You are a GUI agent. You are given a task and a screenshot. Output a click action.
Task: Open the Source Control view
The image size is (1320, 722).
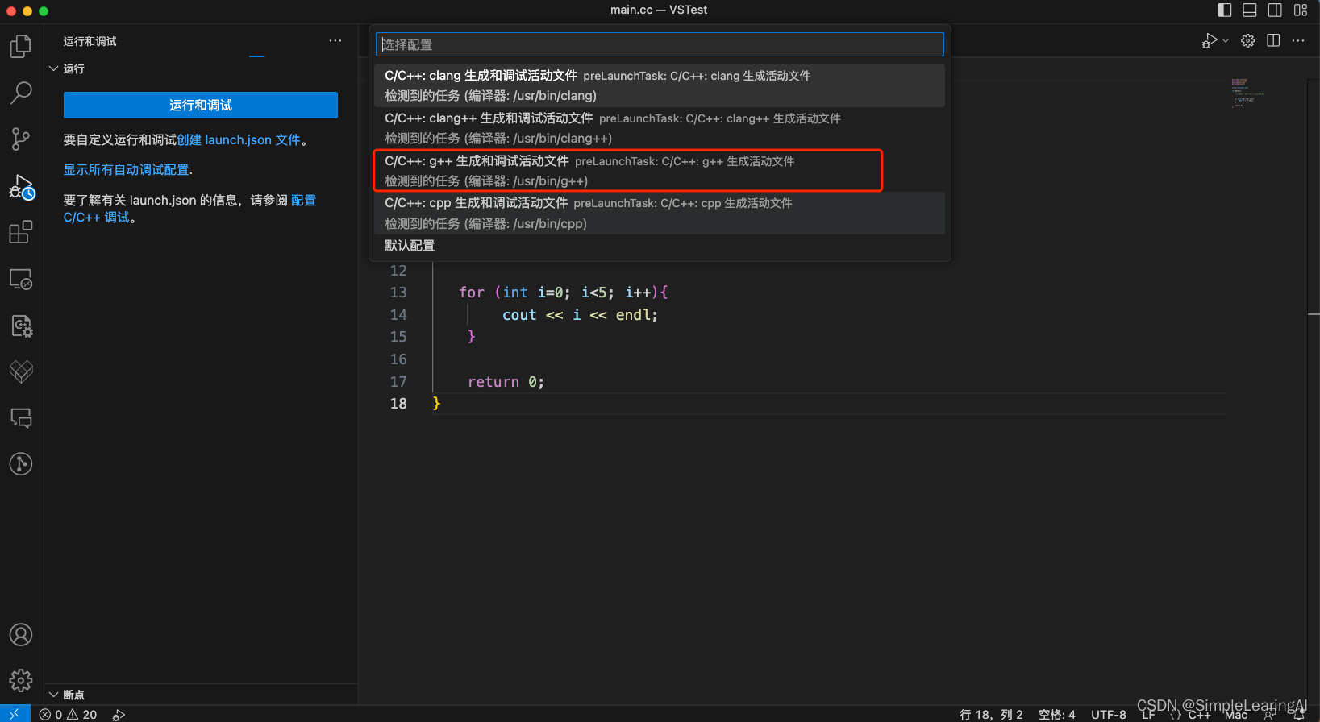tap(21, 139)
